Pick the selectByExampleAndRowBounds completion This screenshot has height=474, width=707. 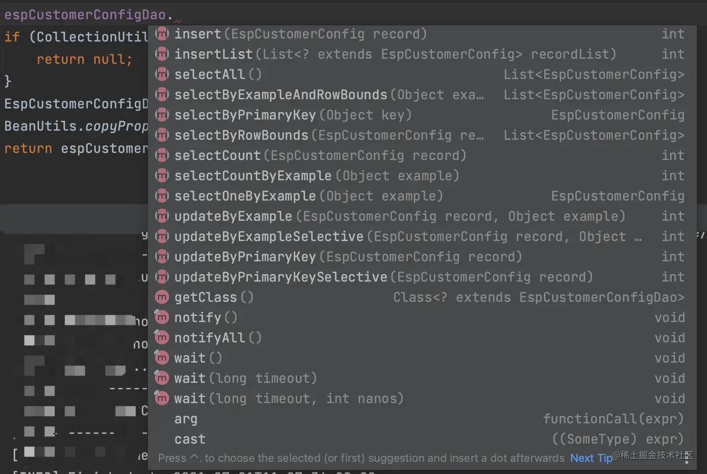[x=422, y=95]
